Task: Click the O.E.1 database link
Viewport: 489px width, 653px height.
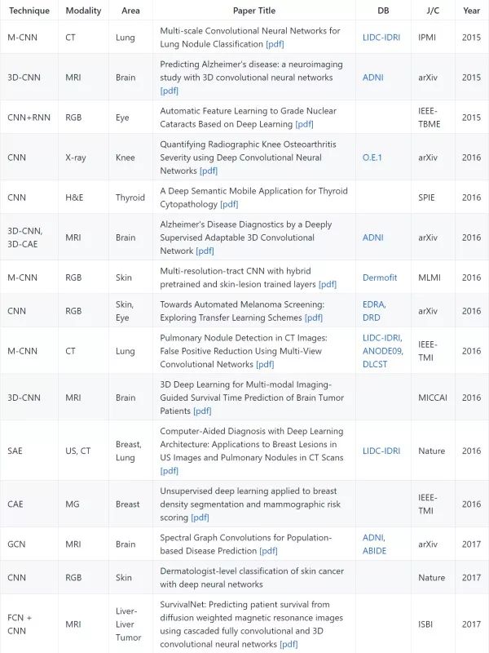Action: [x=372, y=158]
